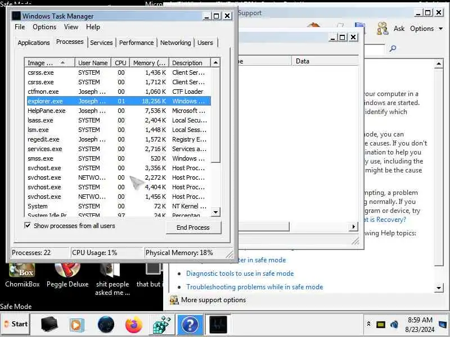Select the services.exe process
The image size is (450, 337).
119,149
